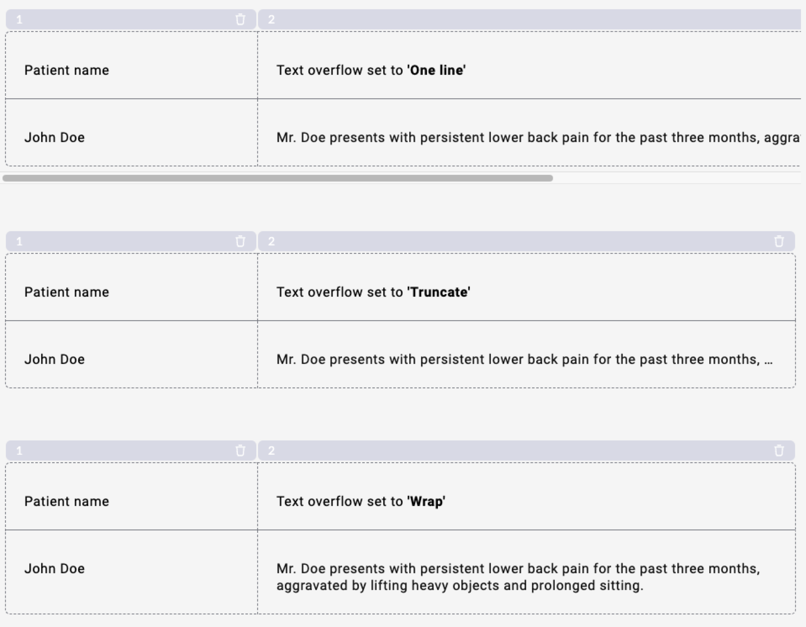Select column 2 header of One line table

(x=529, y=19)
